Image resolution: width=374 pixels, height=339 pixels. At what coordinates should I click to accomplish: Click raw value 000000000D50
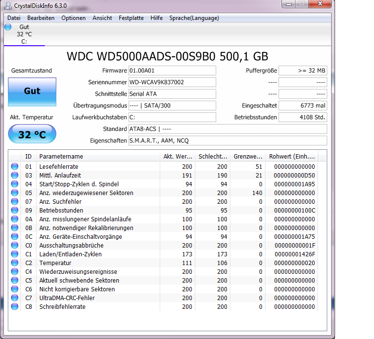294,176
